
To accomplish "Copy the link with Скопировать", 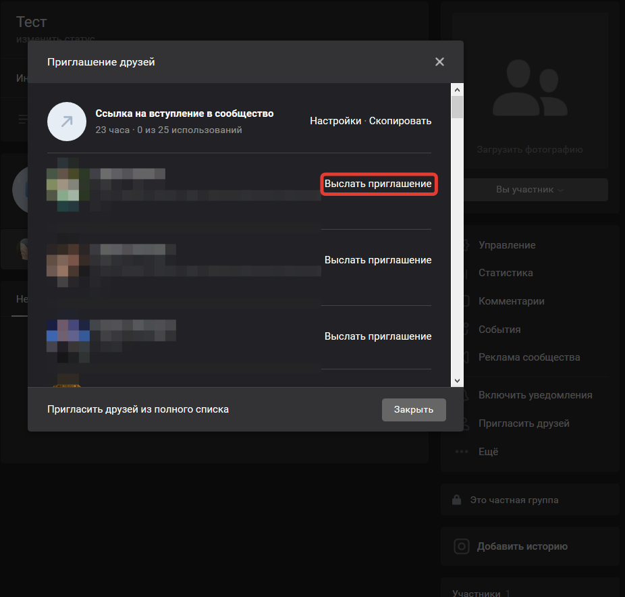I will coord(400,121).
